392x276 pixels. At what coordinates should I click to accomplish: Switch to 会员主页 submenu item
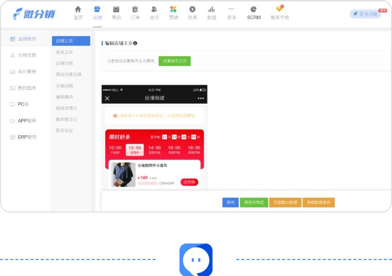tap(64, 52)
